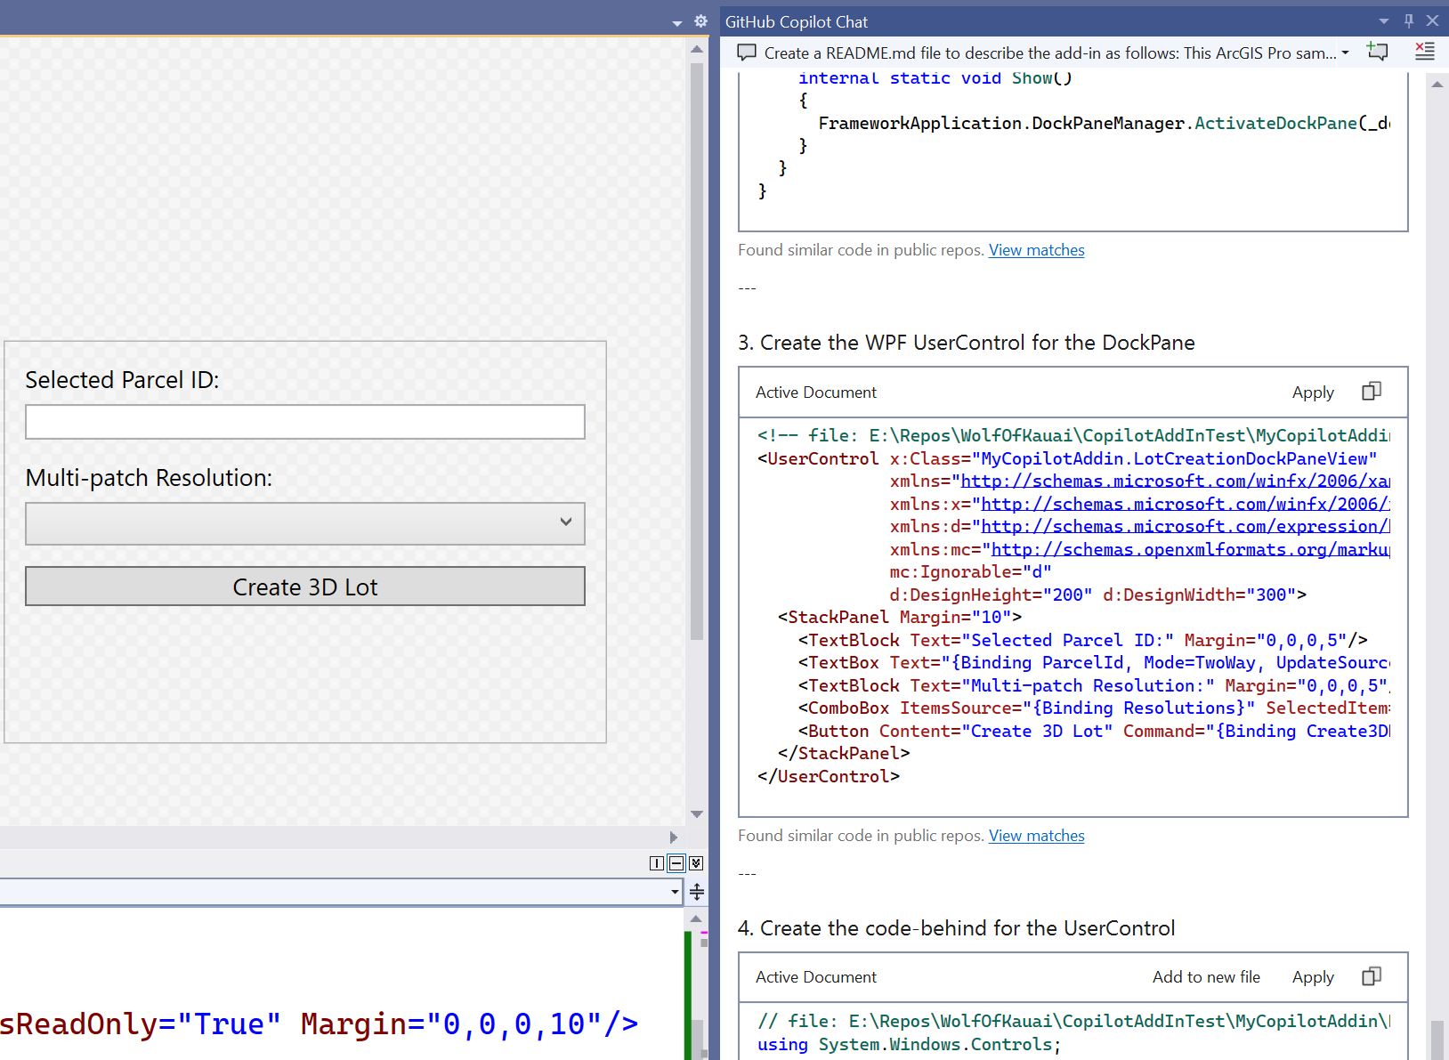Open the designer tab settings gear
The width and height of the screenshot is (1449, 1060).
[x=700, y=21]
